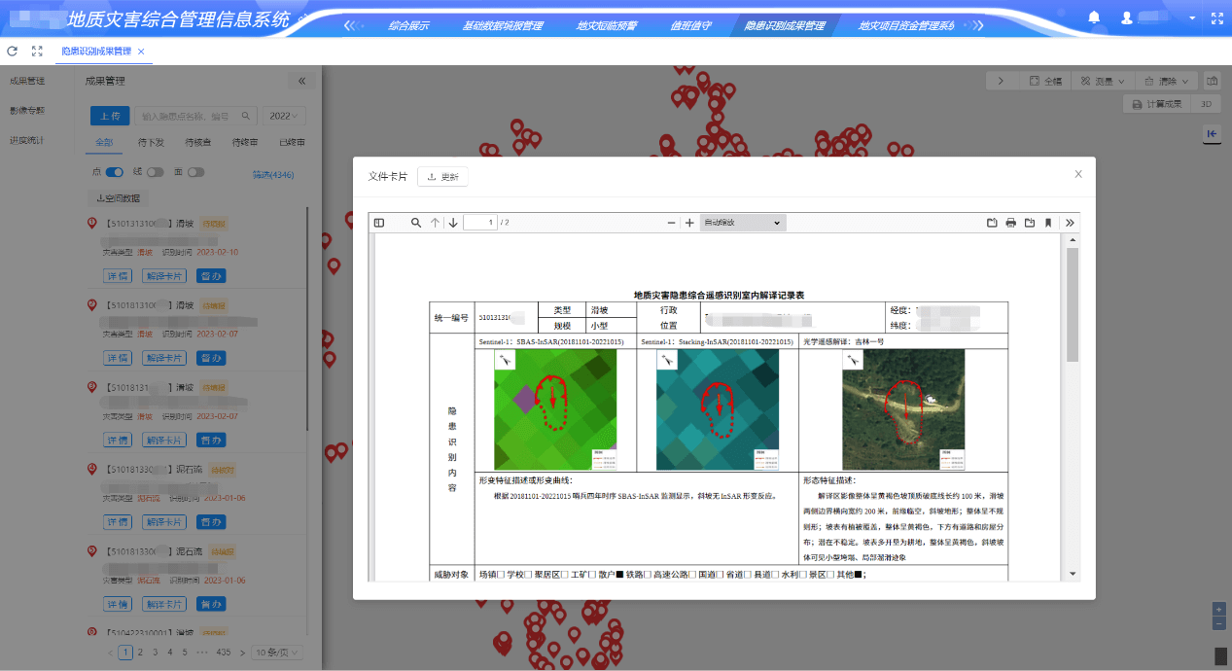Viewport: 1232px width, 671px height.
Task: Open 影像专题 in the left sidebar
Action: point(27,110)
